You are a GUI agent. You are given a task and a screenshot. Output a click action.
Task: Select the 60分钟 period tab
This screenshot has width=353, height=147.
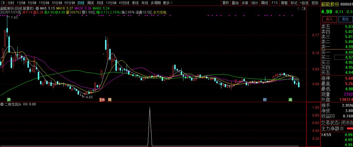click(x=70, y=3)
